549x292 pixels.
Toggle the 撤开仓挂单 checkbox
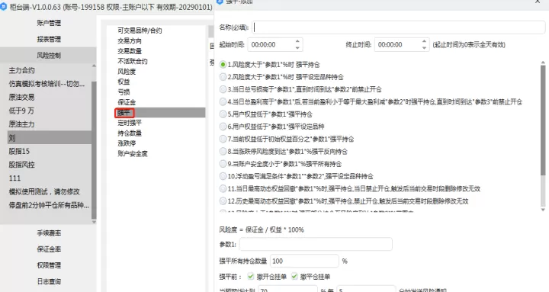tap(251, 277)
